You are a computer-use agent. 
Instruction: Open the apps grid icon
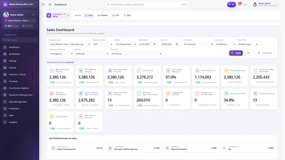[x=50, y=4]
